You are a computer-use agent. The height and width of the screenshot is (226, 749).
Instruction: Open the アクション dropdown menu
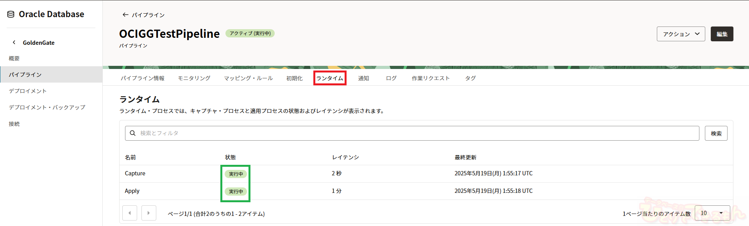(x=681, y=34)
